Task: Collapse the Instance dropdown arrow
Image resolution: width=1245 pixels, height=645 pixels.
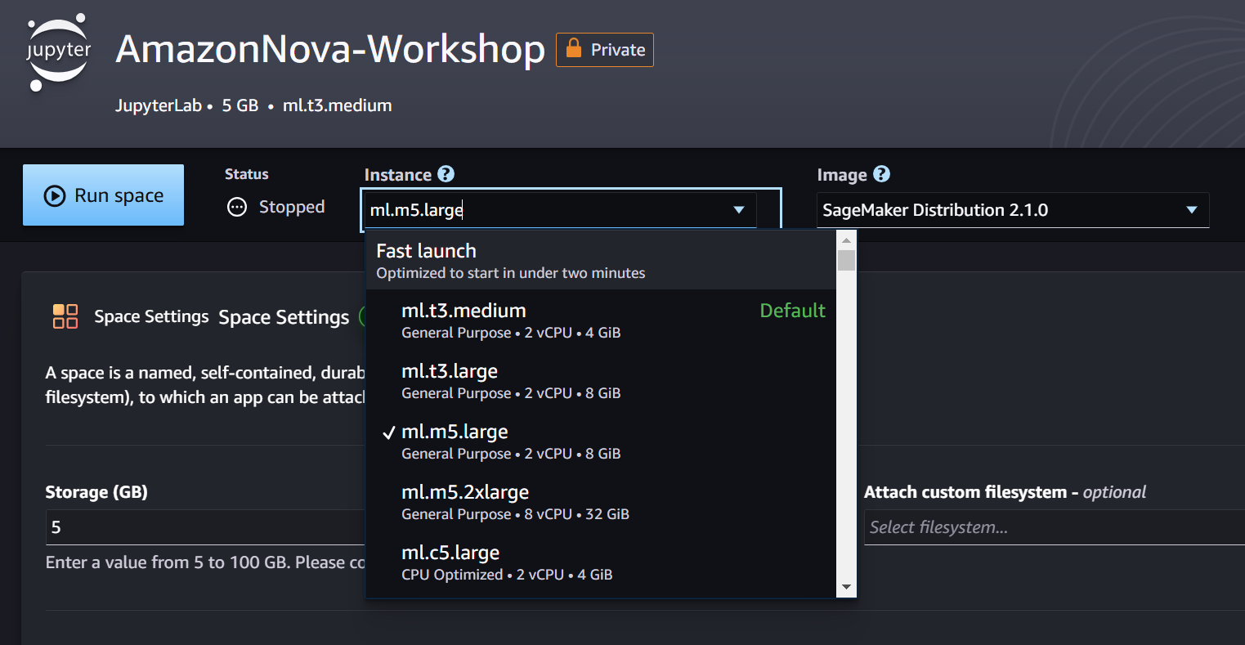Action: 739,210
